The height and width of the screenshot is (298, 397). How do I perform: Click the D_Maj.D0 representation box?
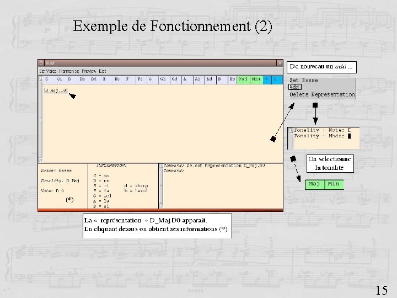[56, 90]
